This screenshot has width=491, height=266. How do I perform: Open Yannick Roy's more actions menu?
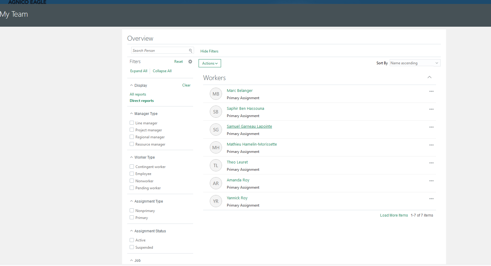pyautogui.click(x=431, y=199)
